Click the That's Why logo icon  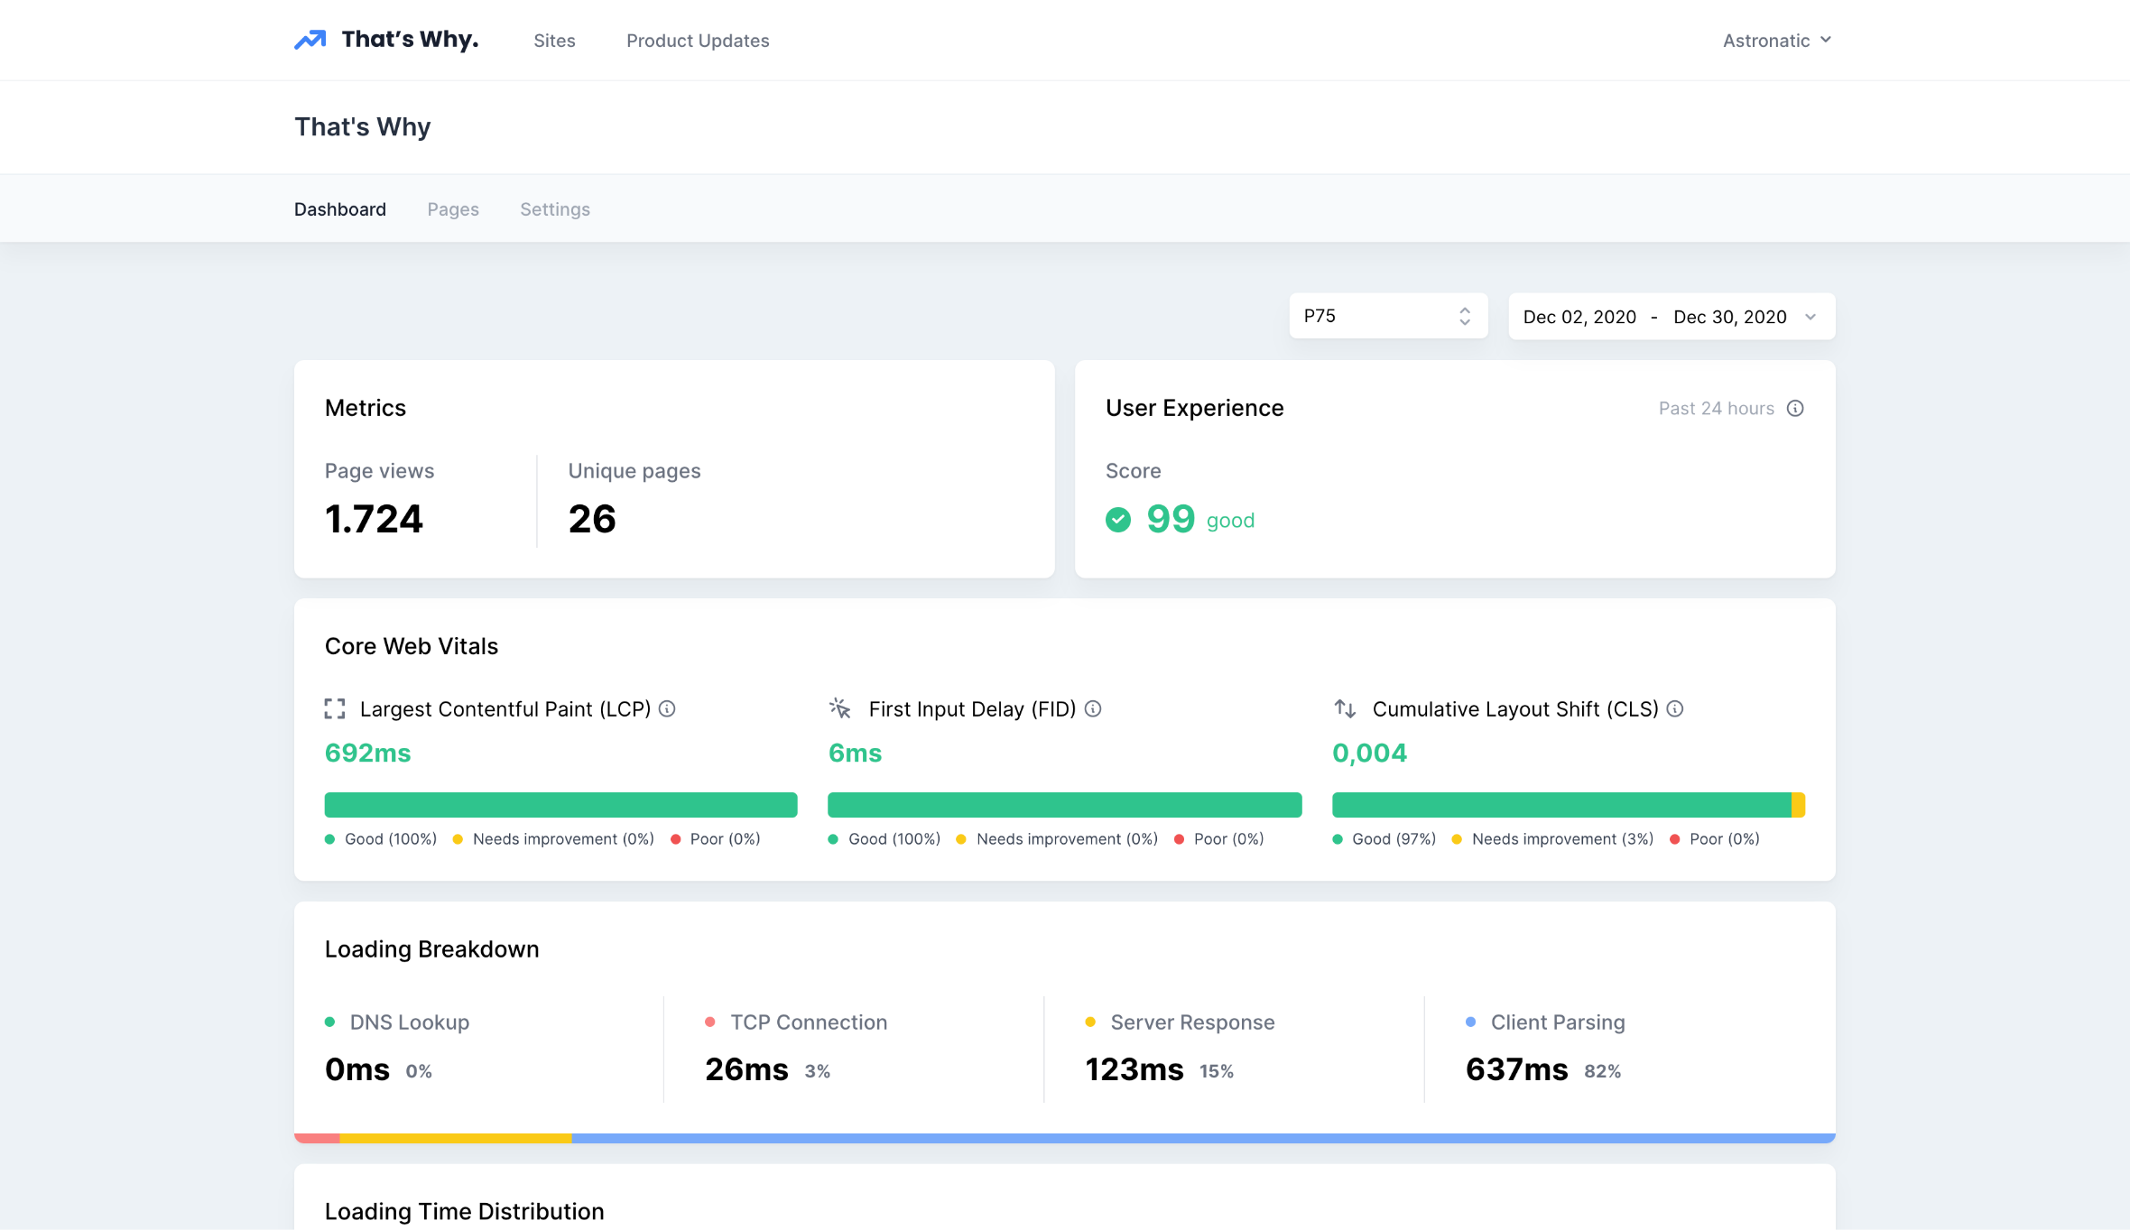pos(309,39)
